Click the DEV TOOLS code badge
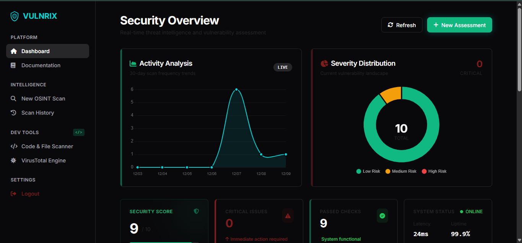Viewport: 522px width, 243px height. [78, 132]
